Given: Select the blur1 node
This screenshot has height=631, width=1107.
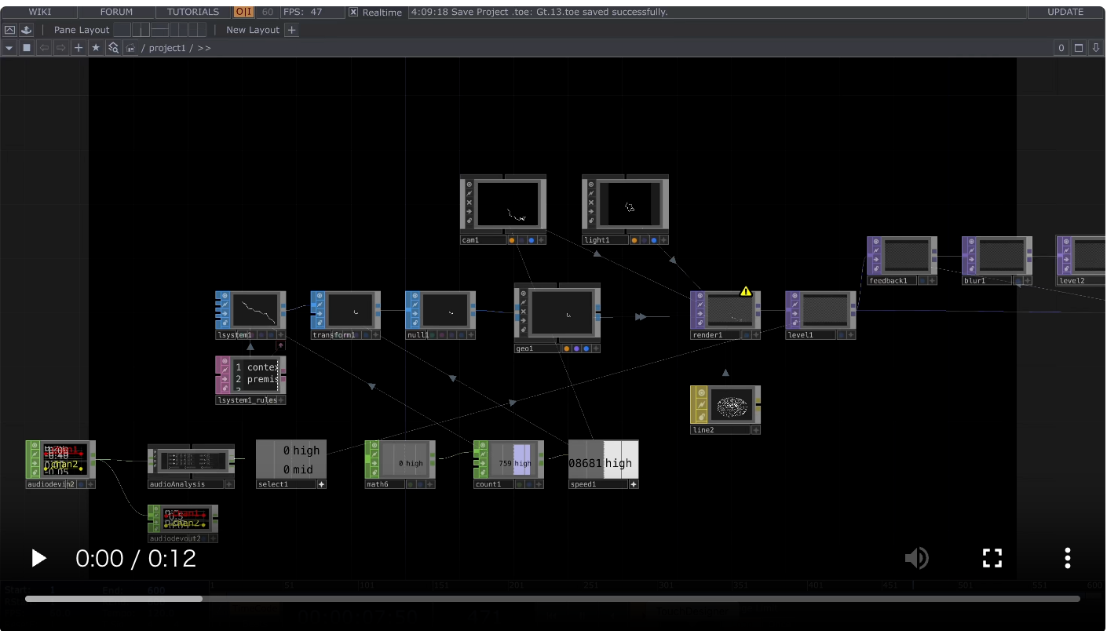Looking at the screenshot, I should coord(997,261).
